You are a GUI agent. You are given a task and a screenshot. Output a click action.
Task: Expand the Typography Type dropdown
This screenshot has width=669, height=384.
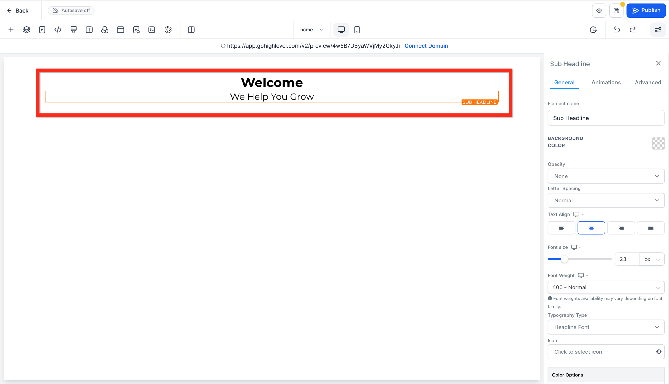tap(605, 327)
